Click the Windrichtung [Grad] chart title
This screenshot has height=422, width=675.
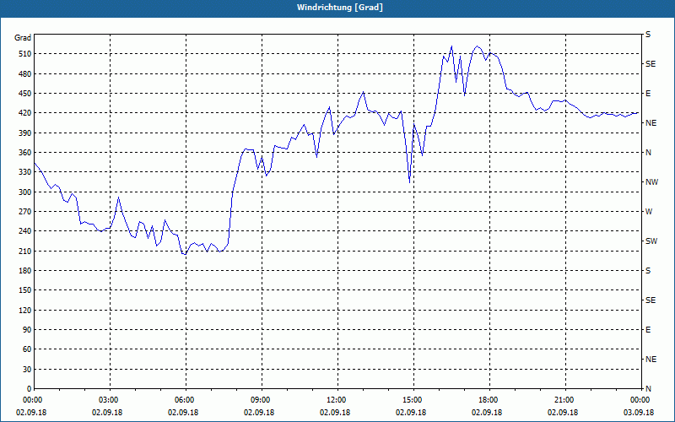[340, 8]
